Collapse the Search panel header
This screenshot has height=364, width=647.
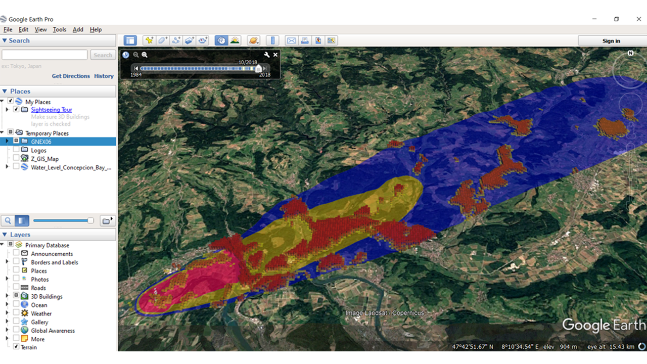click(x=58, y=40)
